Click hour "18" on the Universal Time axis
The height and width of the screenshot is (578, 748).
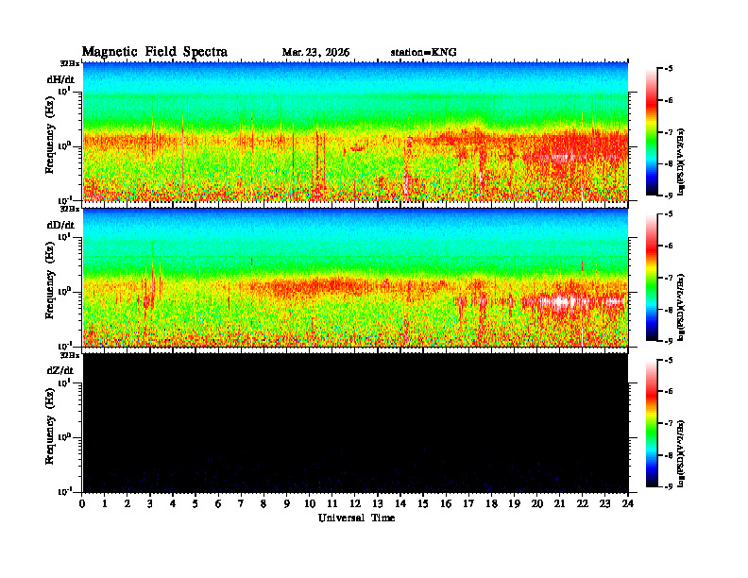[491, 504]
